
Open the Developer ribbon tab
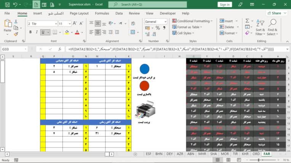[x=168, y=13]
